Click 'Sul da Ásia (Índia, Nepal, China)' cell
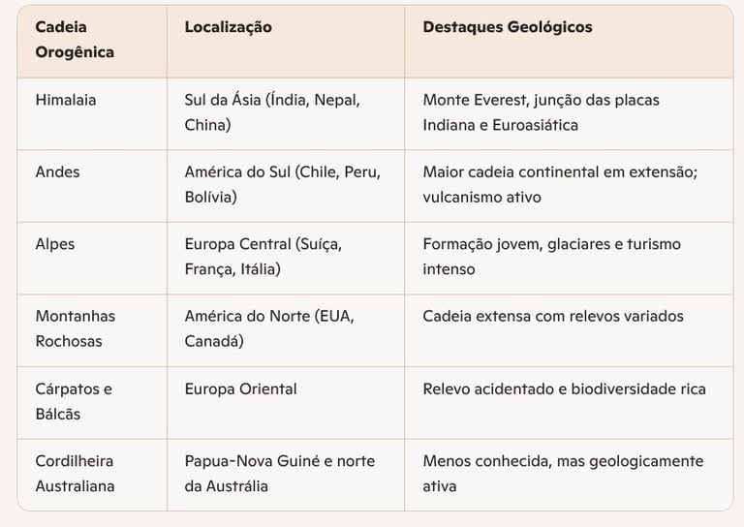This screenshot has height=527, width=744. pyautogui.click(x=272, y=112)
